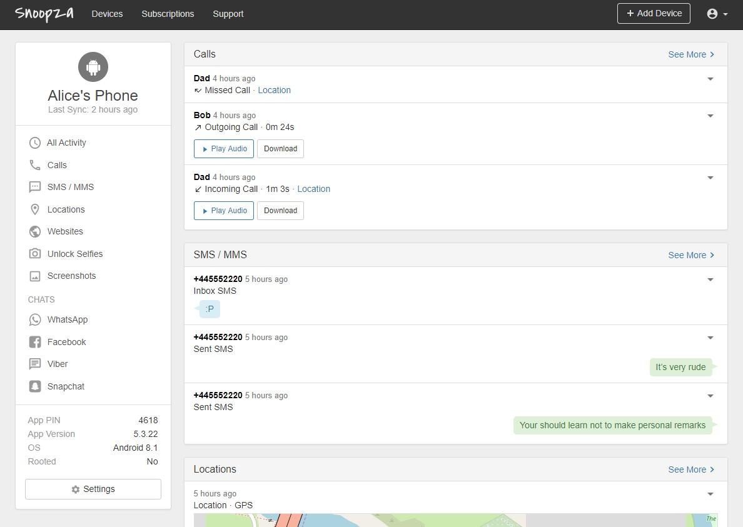The image size is (743, 527).
Task: Click the Locations pin icon
Action: 35,209
